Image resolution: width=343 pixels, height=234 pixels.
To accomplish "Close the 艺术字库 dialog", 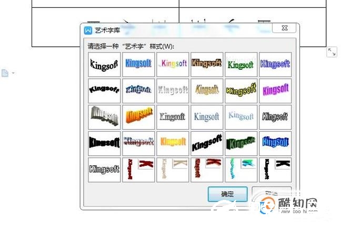I will 285,28.
